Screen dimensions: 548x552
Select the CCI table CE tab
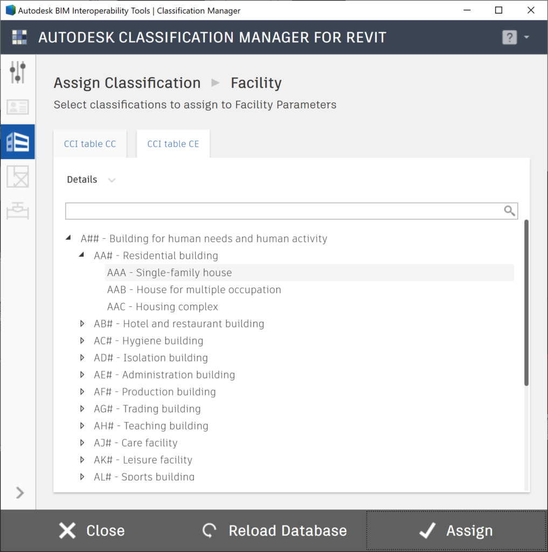coord(173,143)
